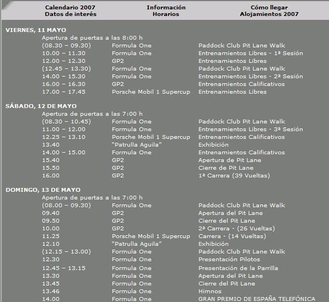Click '1ª Carrera (39 Vueltas)'

pyautogui.click(x=234, y=176)
